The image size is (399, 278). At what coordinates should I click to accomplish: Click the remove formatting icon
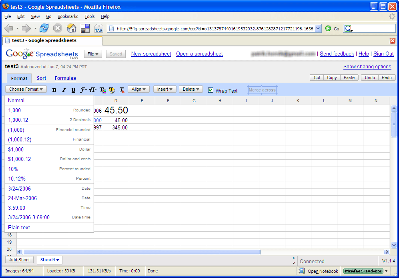point(122,90)
